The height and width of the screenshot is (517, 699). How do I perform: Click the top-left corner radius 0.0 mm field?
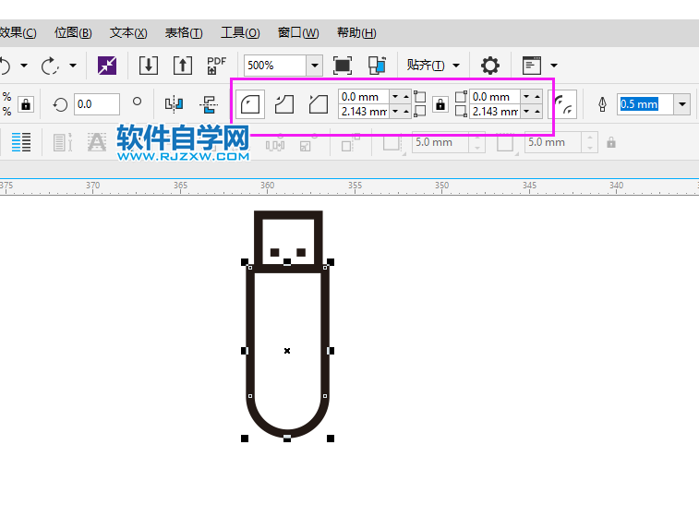364,97
